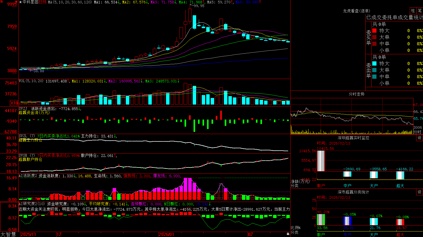423x237 pixels.
Task: Click the 大智慧 logo at bottom-left
Action: [8, 234]
